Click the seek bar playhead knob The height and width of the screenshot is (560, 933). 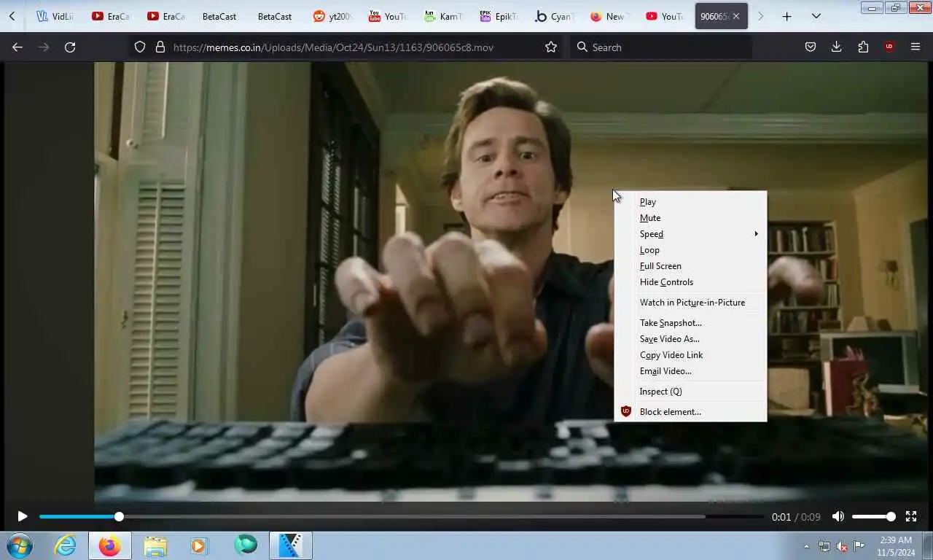click(119, 516)
